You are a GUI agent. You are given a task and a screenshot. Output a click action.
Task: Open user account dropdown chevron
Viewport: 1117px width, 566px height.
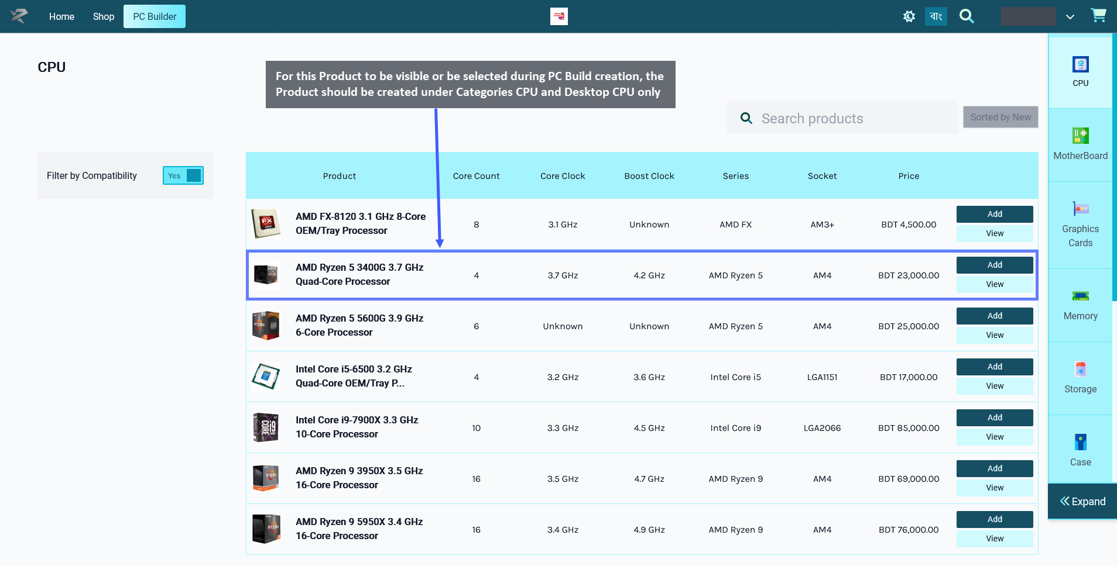point(1070,17)
